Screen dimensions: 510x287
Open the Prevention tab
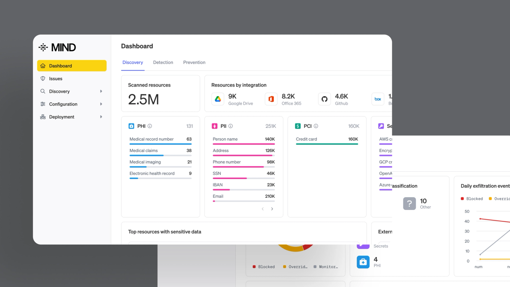tap(194, 62)
